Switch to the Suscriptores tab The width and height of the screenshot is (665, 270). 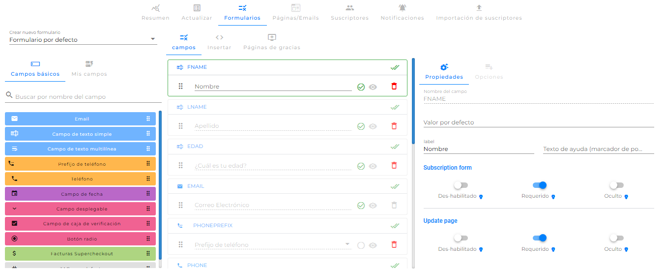click(349, 13)
